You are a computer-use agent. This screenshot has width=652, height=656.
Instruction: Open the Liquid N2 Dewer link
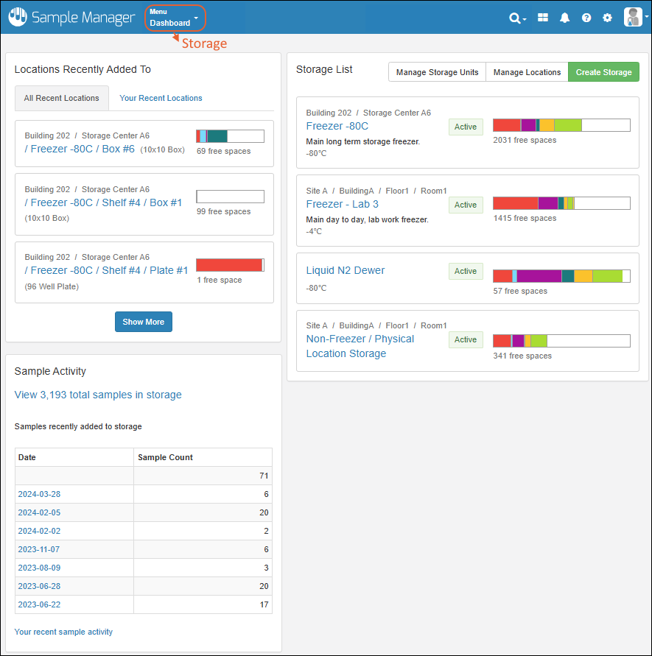[345, 270]
